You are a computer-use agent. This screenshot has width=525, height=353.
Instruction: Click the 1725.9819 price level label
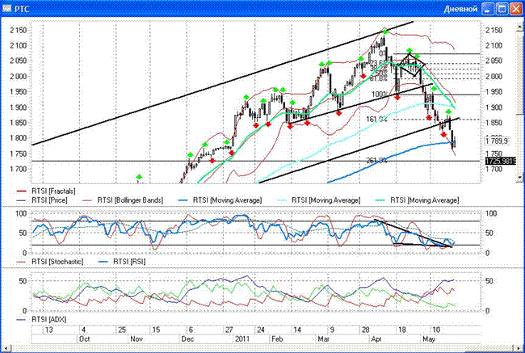coord(500,161)
